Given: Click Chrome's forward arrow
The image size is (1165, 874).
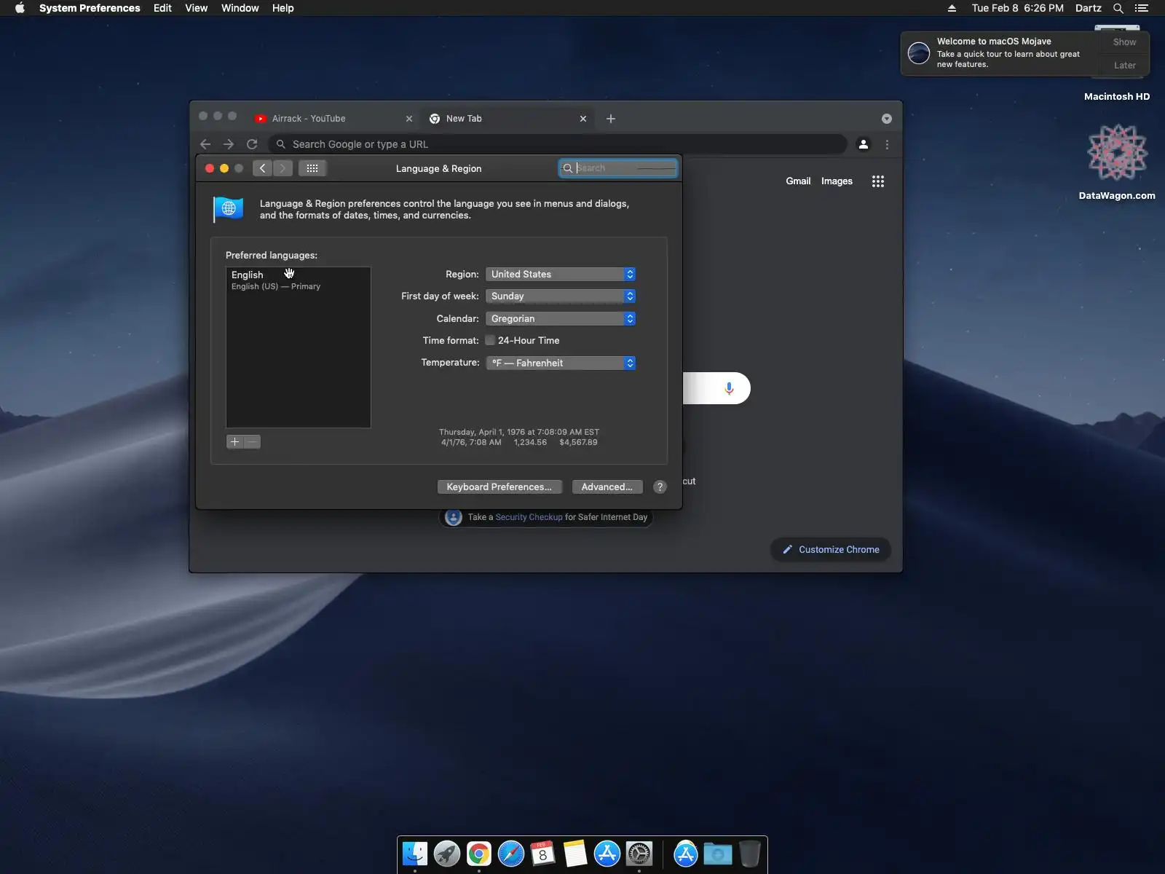Looking at the screenshot, I should (229, 144).
